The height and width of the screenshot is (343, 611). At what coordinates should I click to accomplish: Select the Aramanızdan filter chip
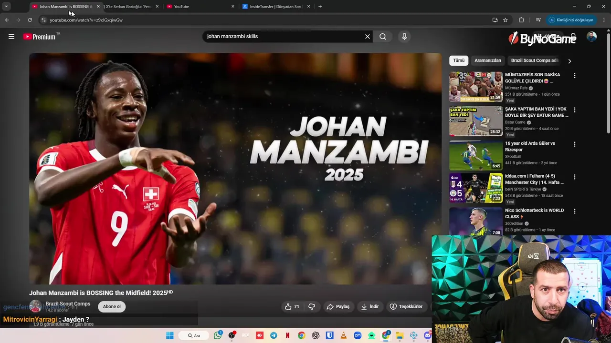pyautogui.click(x=488, y=61)
